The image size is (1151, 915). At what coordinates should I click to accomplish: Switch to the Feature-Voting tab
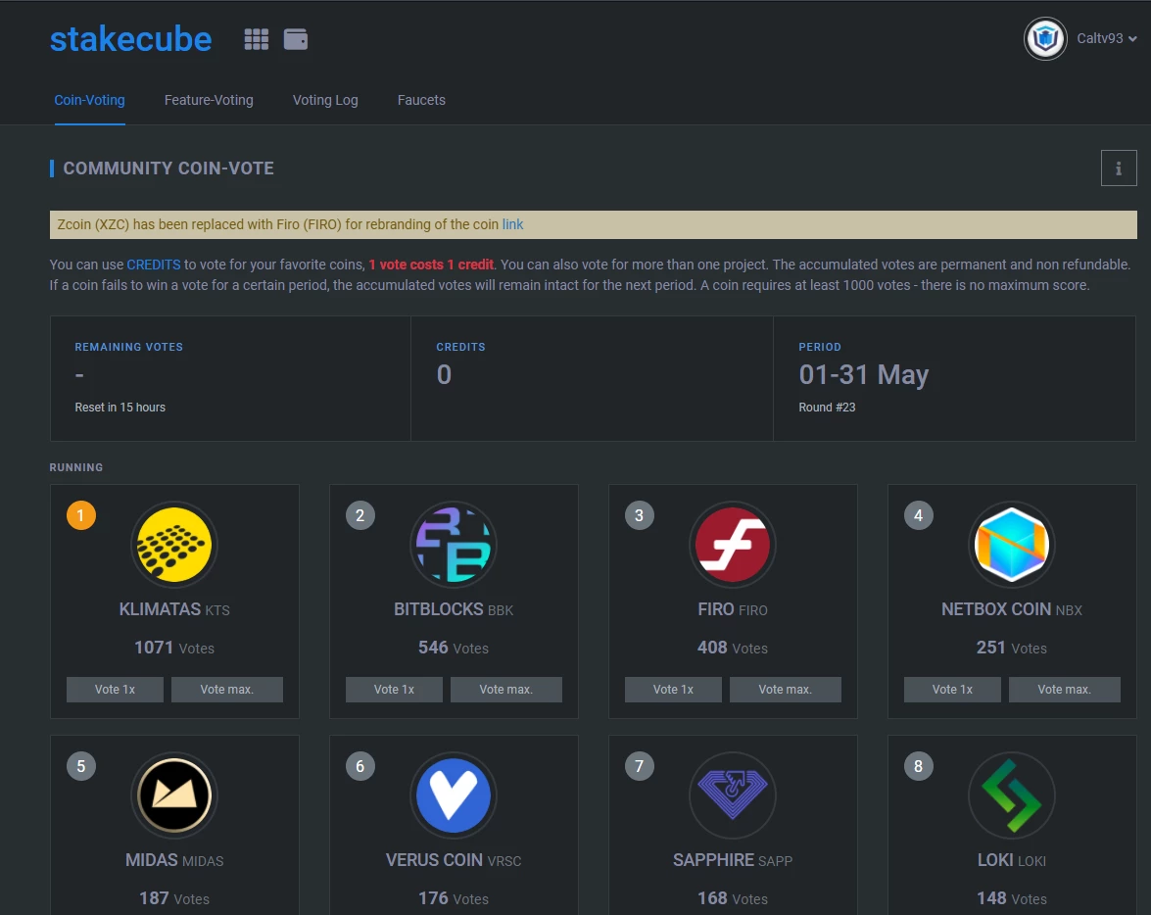pos(209,100)
